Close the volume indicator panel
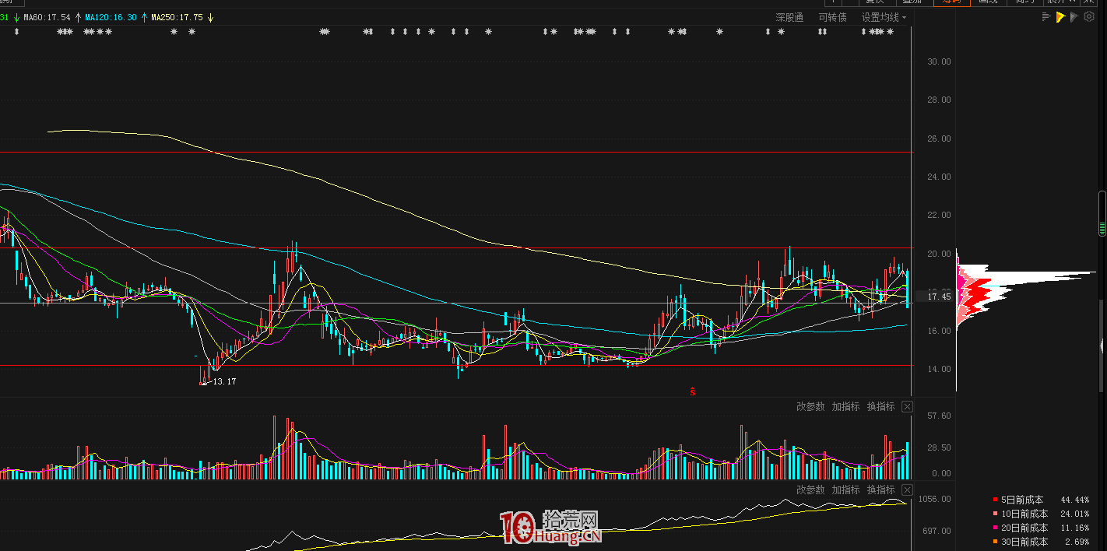Image resolution: width=1107 pixels, height=551 pixels. tap(907, 406)
